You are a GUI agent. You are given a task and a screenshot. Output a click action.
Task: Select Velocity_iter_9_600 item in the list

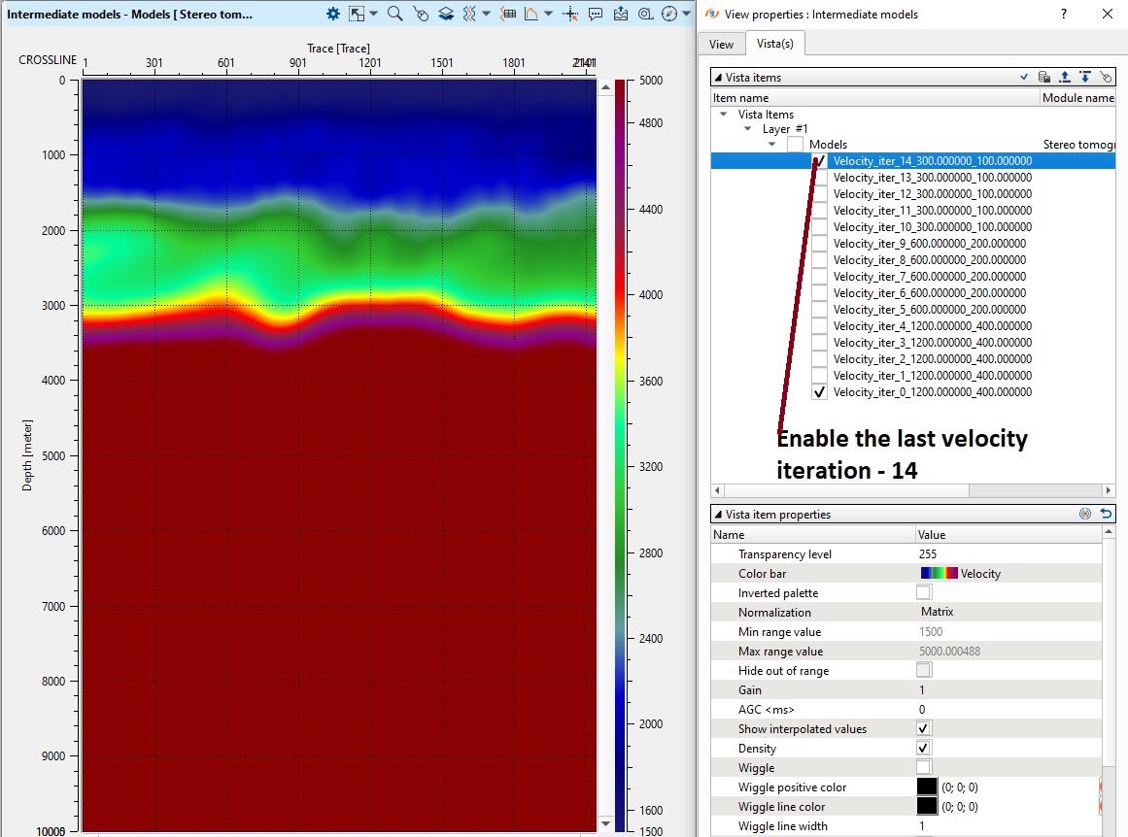929,244
